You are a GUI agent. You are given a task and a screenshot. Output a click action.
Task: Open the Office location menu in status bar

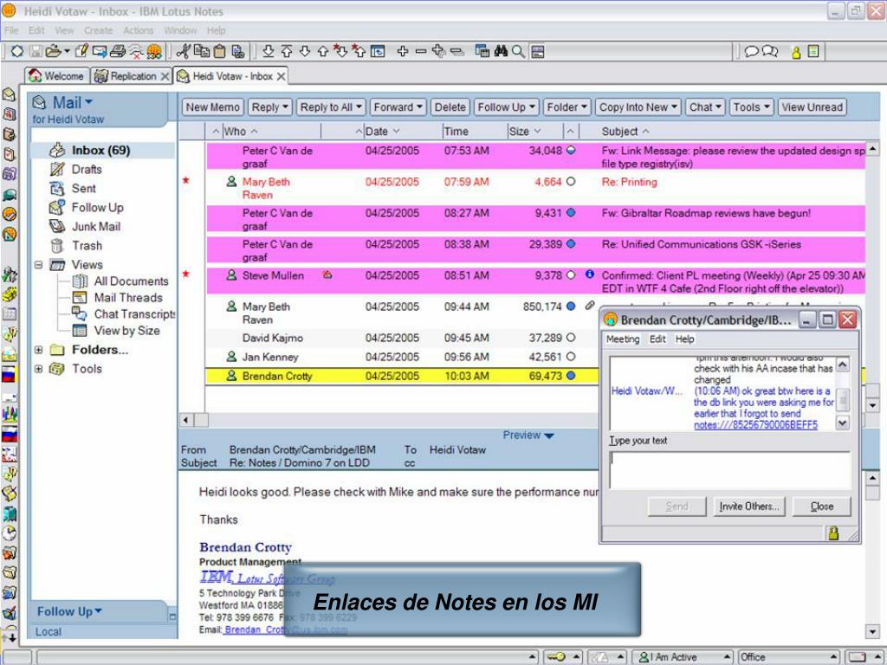tap(788, 656)
